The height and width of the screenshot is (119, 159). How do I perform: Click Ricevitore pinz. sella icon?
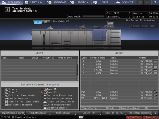coord(45,102)
